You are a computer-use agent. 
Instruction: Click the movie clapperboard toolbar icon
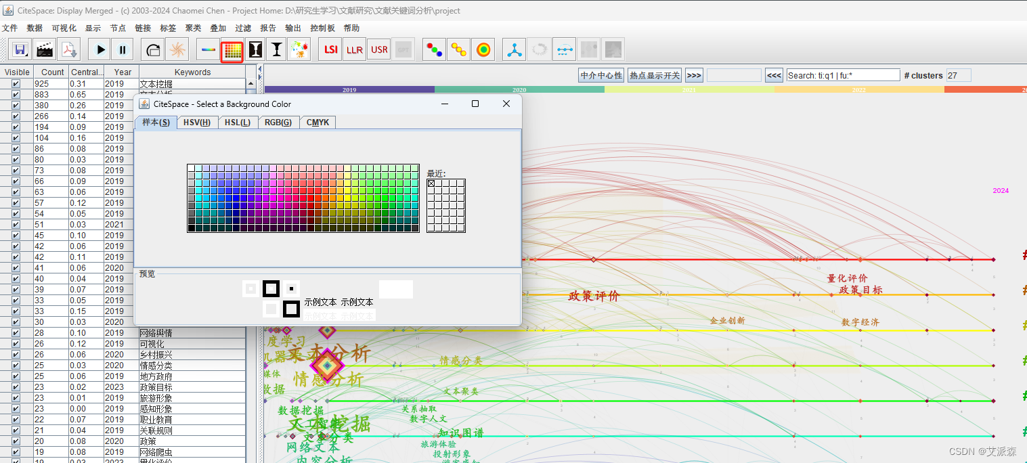tap(45, 49)
